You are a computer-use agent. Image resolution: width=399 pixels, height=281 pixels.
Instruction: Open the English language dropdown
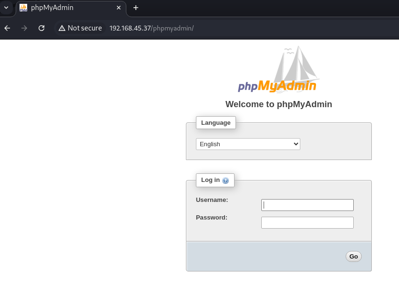point(248,144)
